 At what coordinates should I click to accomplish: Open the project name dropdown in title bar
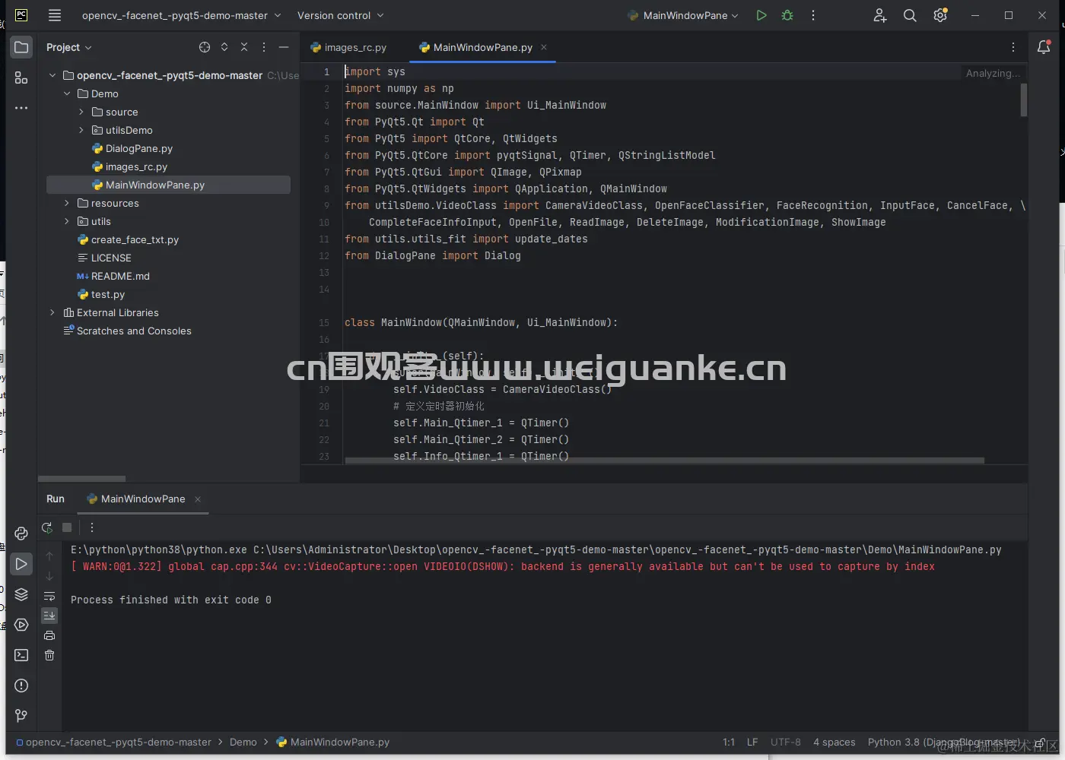(181, 15)
